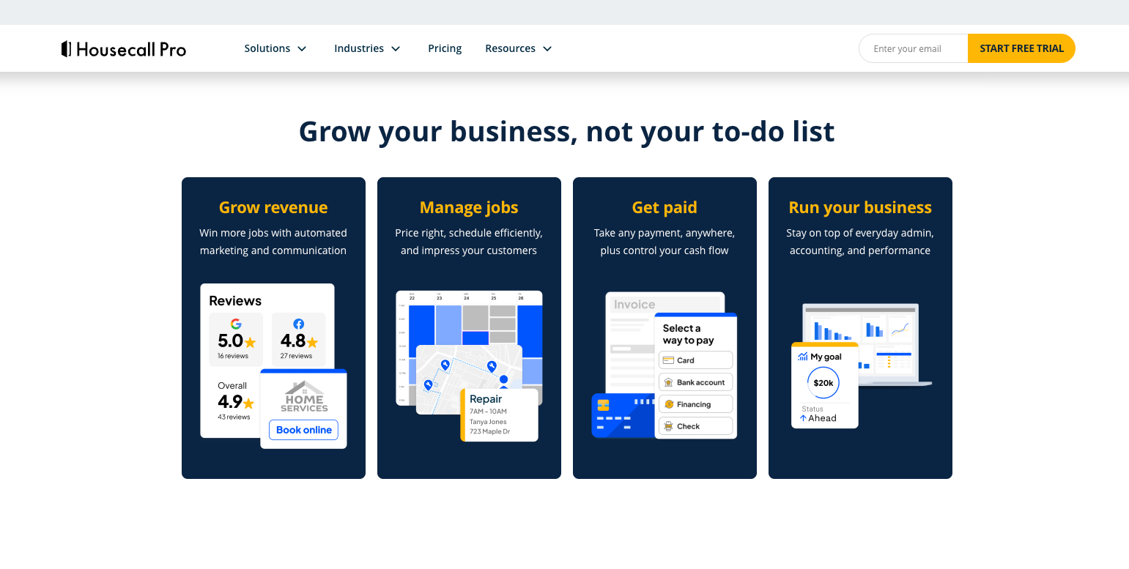Click the START FREE TRIAL button

coord(1021,48)
